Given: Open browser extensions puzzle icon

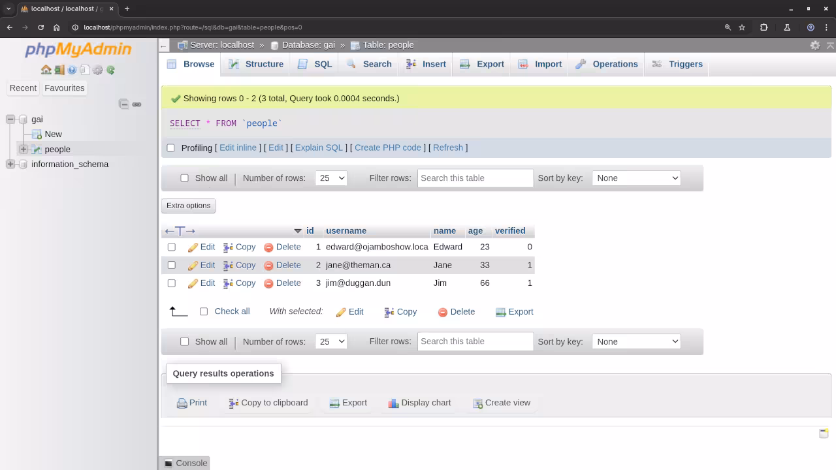Looking at the screenshot, I should (764, 27).
